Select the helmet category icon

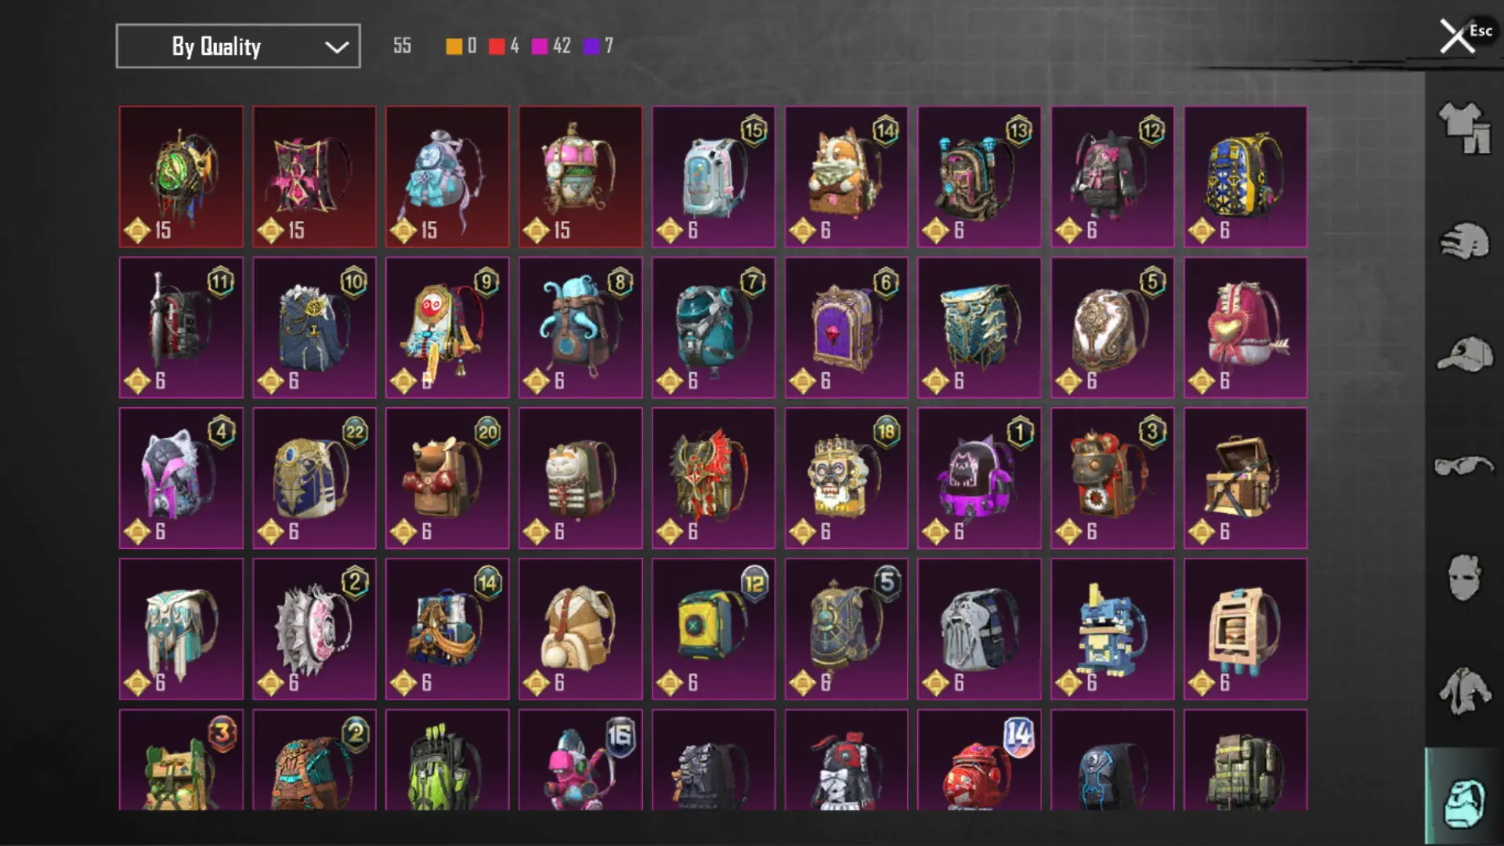(1464, 241)
